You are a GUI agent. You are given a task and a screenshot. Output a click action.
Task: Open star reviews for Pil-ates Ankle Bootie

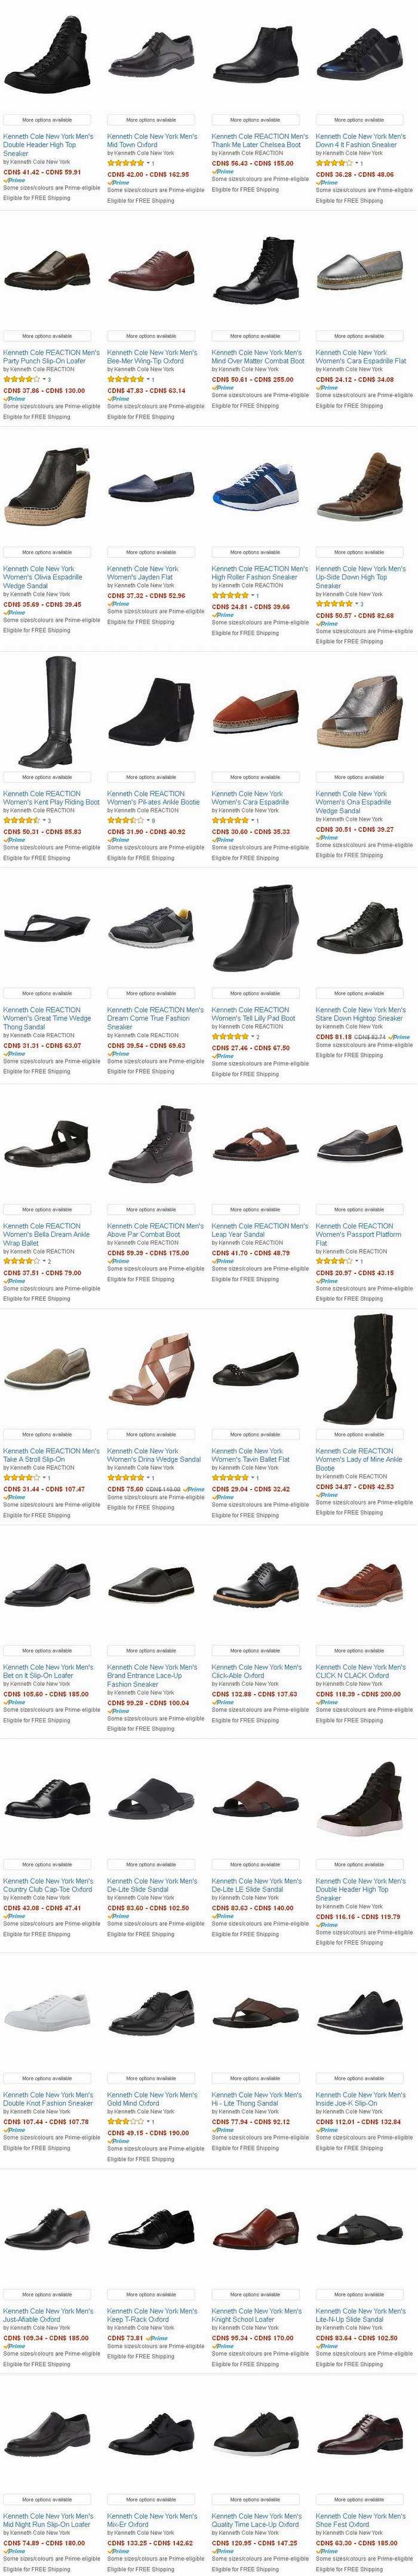[x=126, y=820]
